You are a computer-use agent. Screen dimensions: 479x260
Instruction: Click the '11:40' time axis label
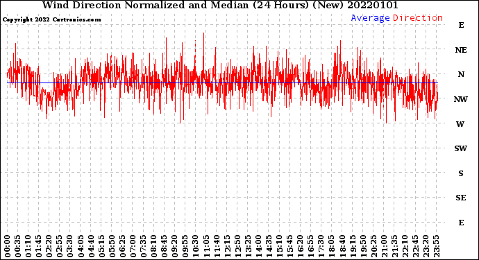217,246
